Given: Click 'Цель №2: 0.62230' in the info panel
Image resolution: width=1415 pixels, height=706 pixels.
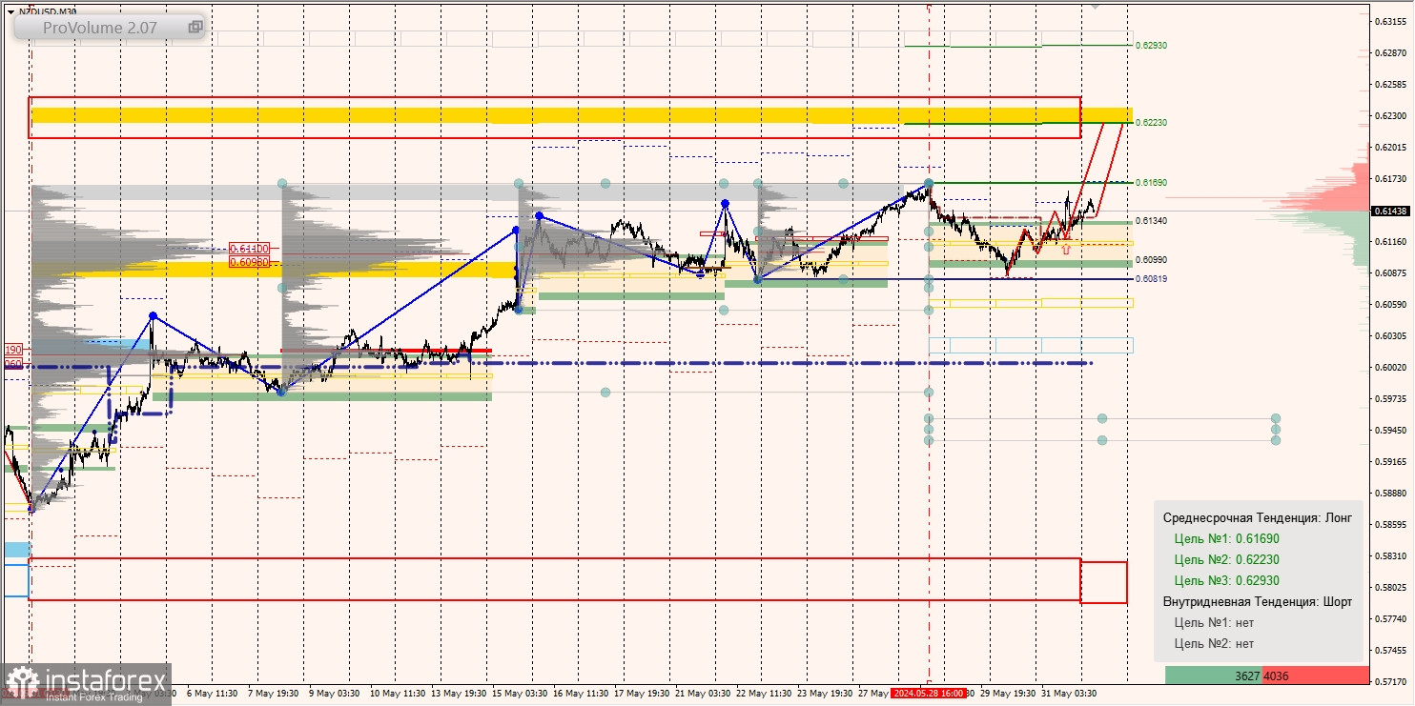Looking at the screenshot, I should 1226,559.
